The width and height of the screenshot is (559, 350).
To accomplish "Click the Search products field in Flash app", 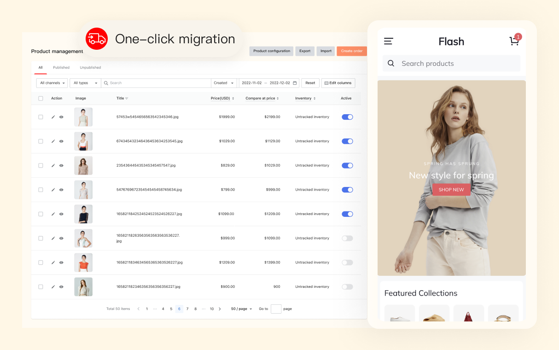I will coord(451,64).
